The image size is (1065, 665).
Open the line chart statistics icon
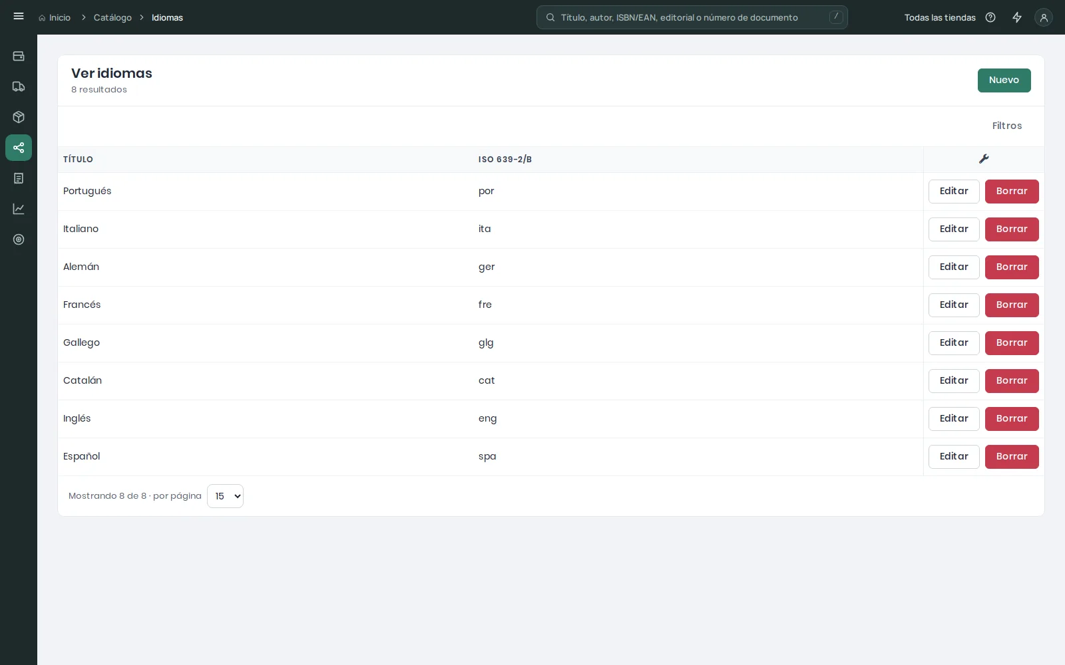click(19, 209)
